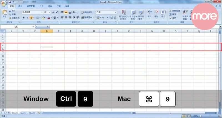The height and width of the screenshot is (118, 222).
Task: Open the Borders dropdown arrow
Action: point(40,18)
